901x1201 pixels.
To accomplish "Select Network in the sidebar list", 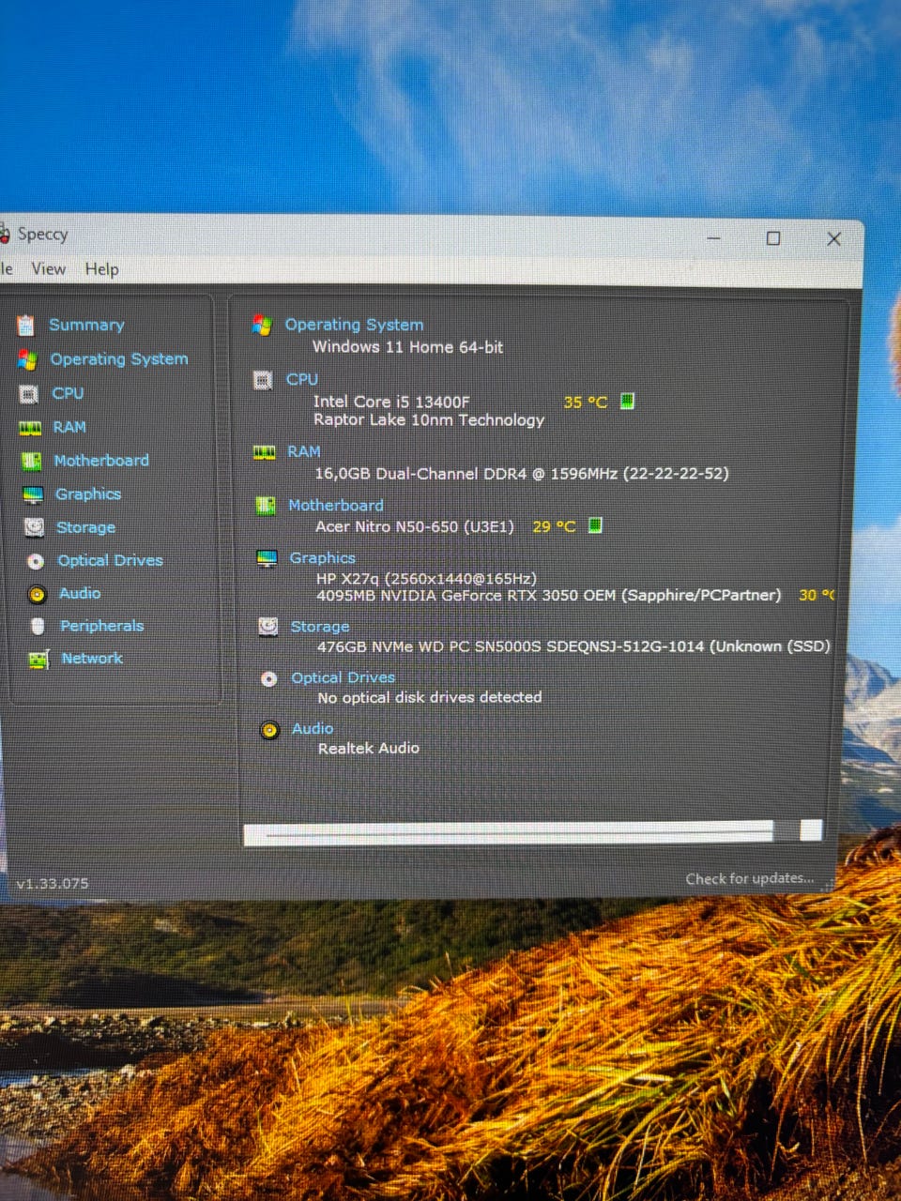I will pos(92,659).
